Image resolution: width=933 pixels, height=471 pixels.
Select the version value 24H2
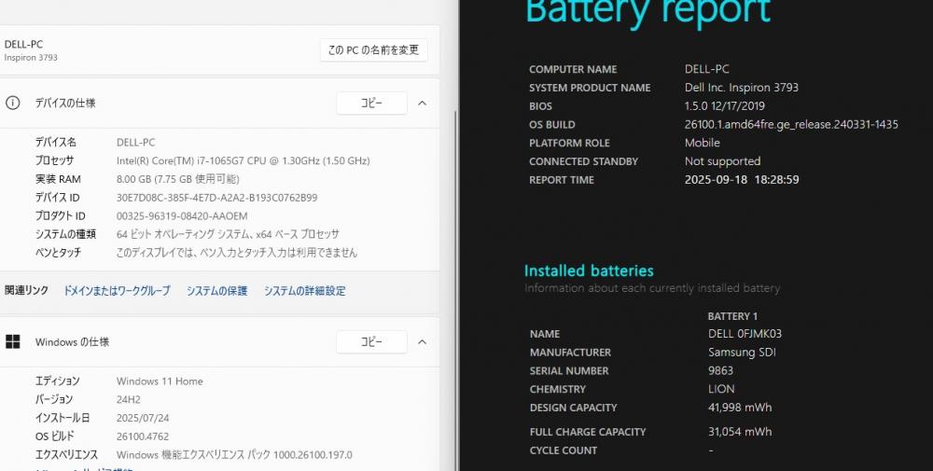coord(129,399)
